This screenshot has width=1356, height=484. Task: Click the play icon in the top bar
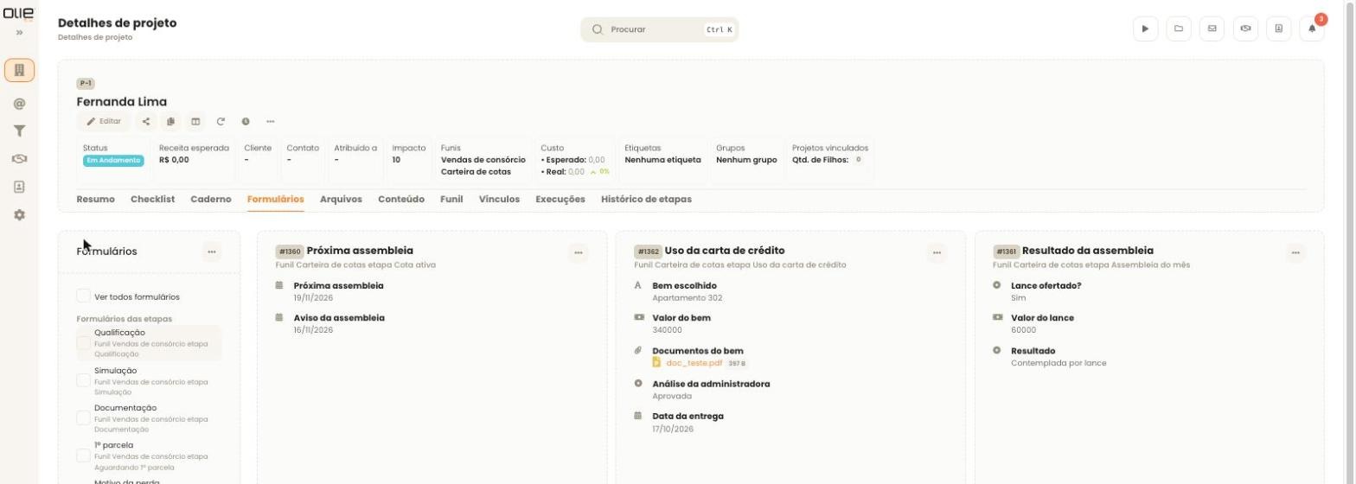pos(1145,29)
